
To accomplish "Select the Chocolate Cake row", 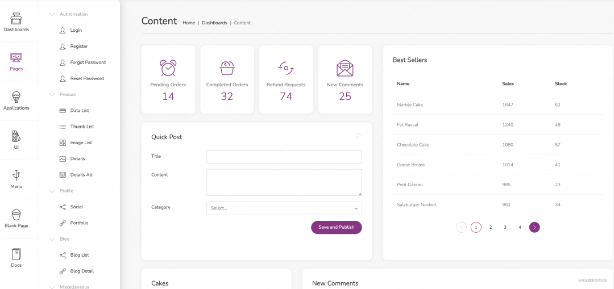I will click(497, 145).
